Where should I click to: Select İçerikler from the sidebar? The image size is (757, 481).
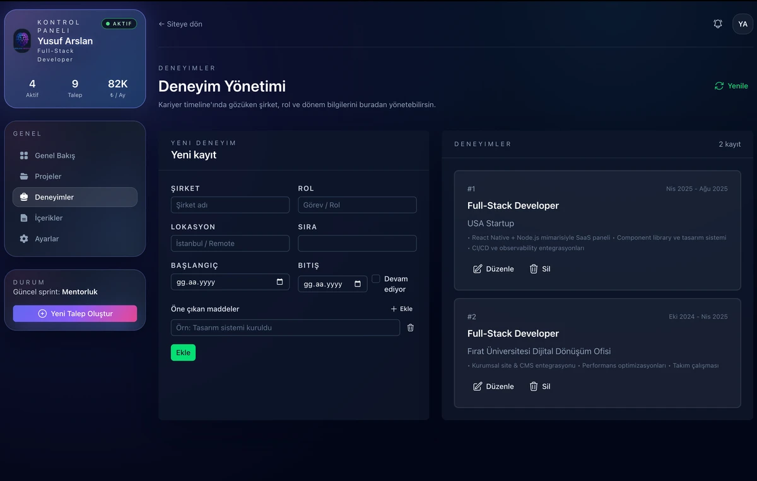pyautogui.click(x=49, y=218)
